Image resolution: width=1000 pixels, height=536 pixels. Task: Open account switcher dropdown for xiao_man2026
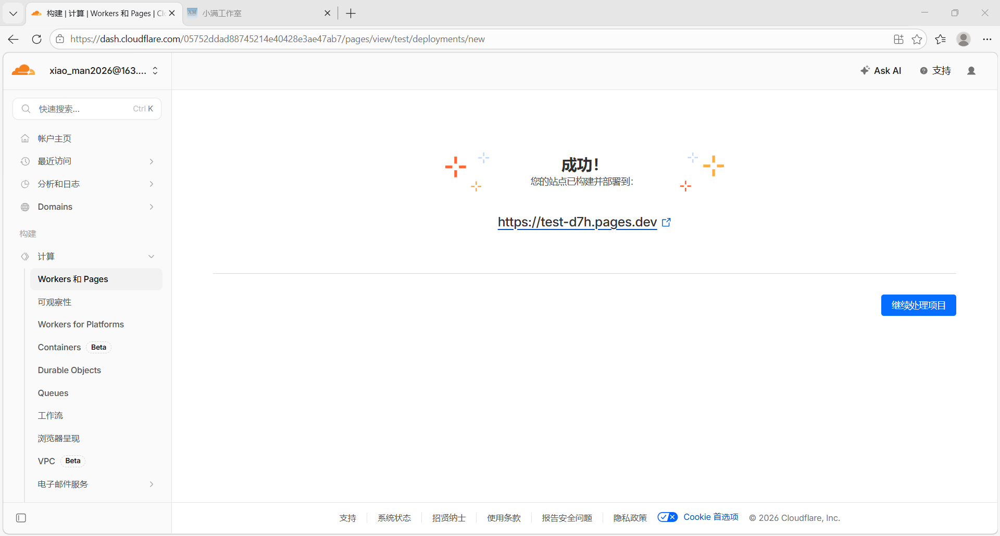click(155, 71)
